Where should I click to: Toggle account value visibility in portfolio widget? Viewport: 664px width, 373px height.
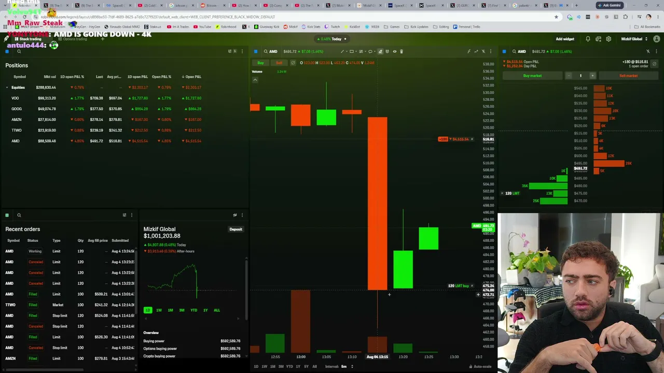235,215
